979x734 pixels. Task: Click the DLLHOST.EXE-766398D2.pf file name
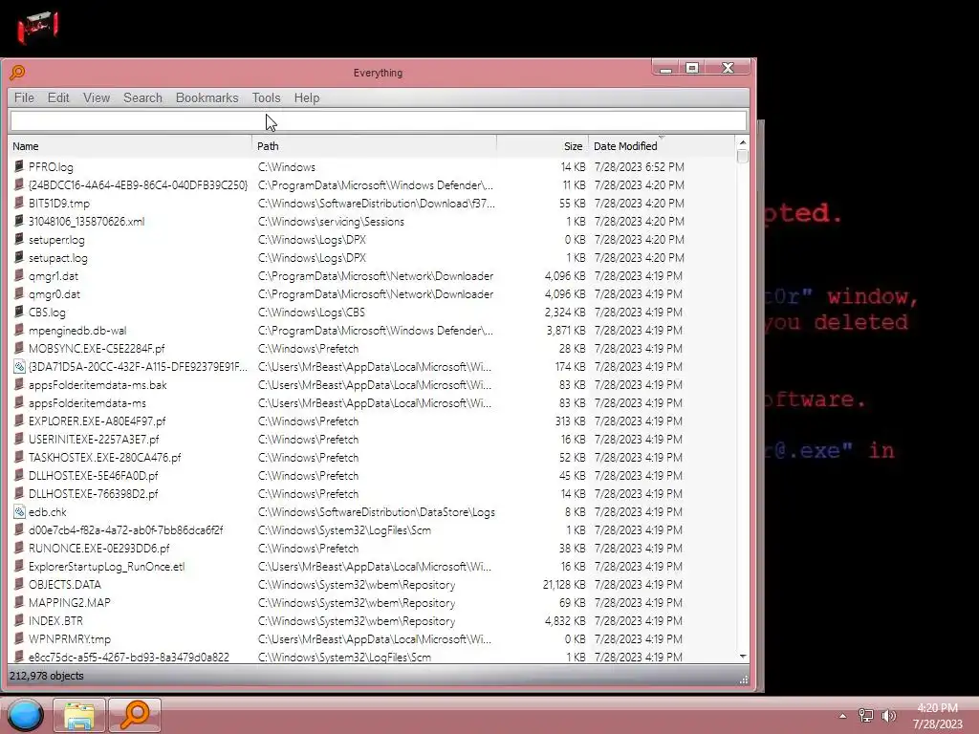(x=93, y=494)
